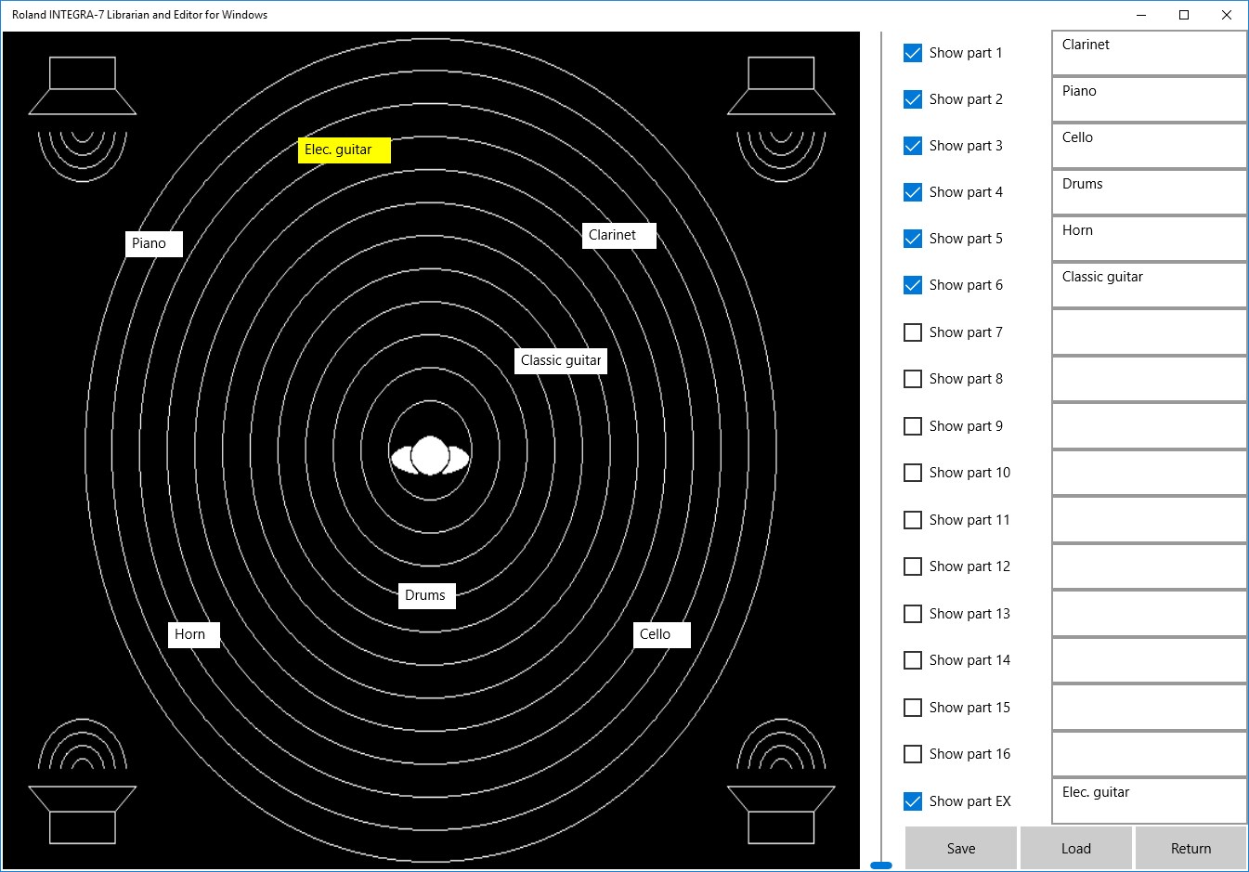Viewport: 1249px width, 872px height.
Task: Uncheck Show part 1
Action: click(913, 53)
